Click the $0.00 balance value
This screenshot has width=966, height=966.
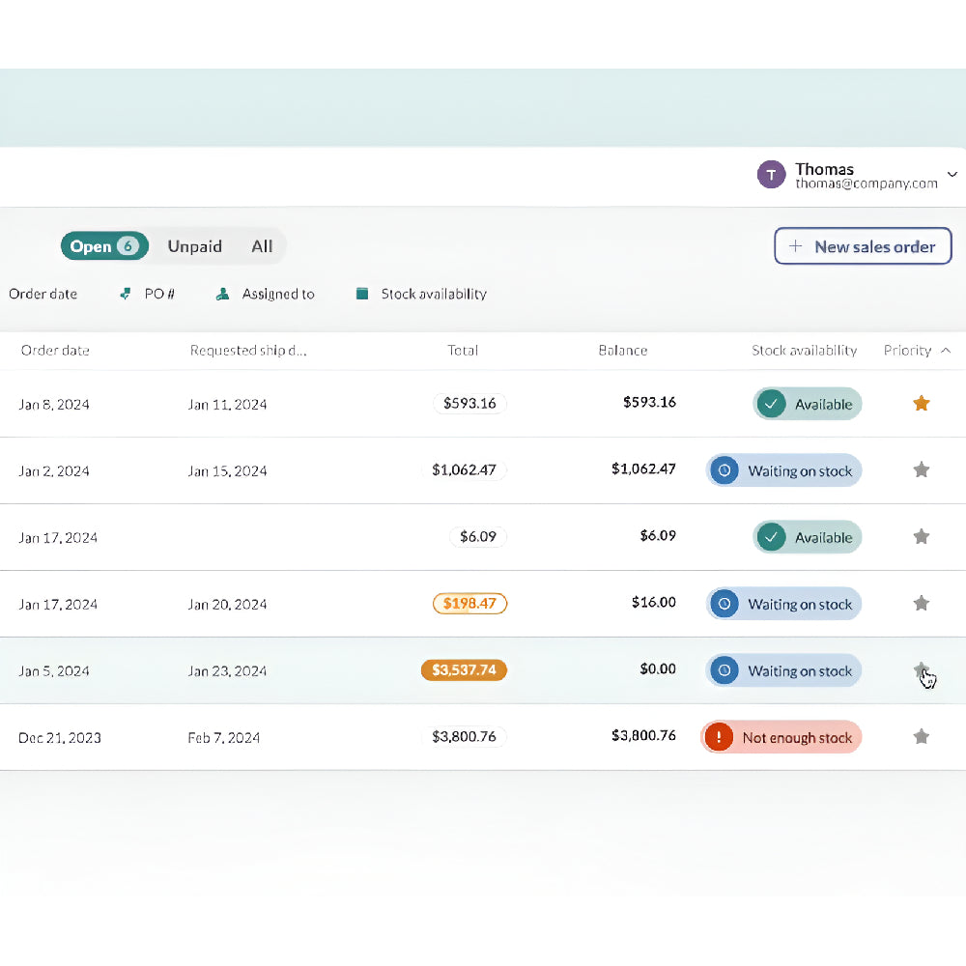658,668
